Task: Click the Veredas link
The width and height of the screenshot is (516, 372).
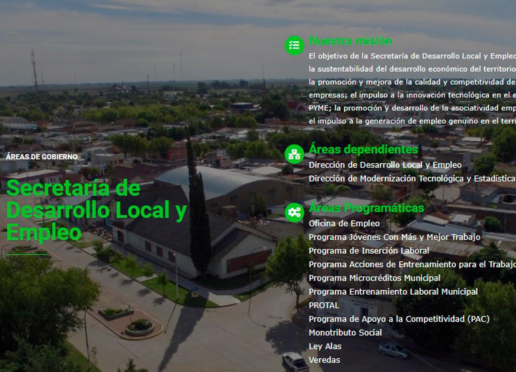Action: (324, 360)
